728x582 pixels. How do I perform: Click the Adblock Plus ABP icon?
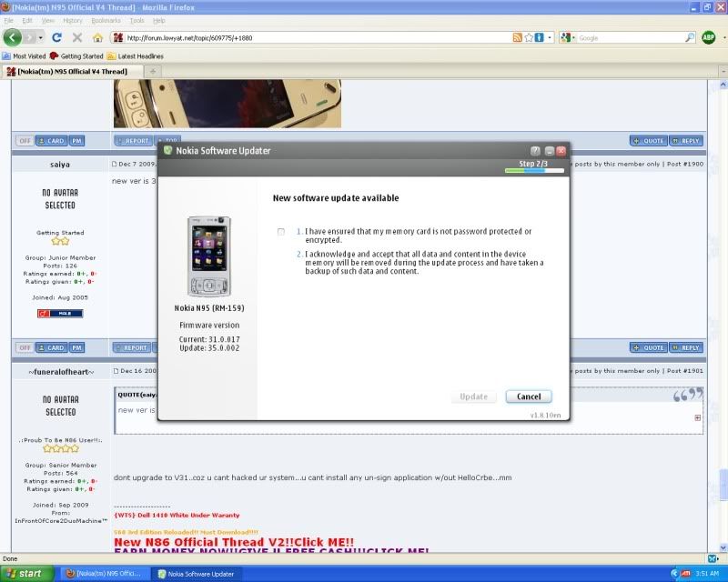(709, 37)
